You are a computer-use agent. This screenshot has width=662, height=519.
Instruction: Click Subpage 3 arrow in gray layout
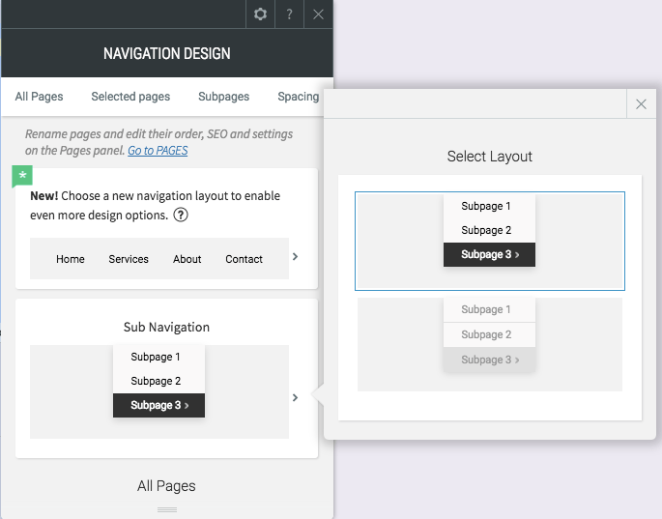coord(489,360)
